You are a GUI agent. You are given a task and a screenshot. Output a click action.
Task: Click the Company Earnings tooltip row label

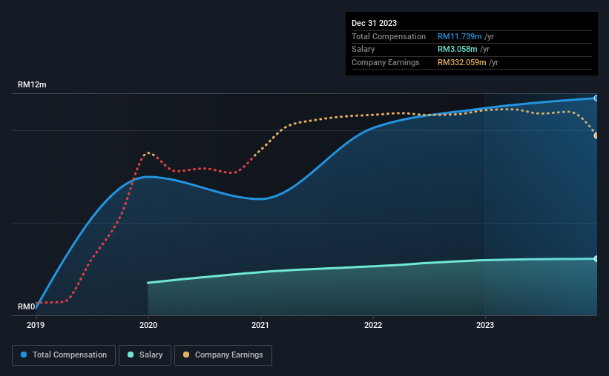[385, 62]
